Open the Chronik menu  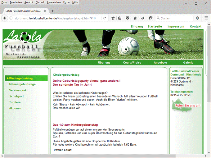coord(40,2)
